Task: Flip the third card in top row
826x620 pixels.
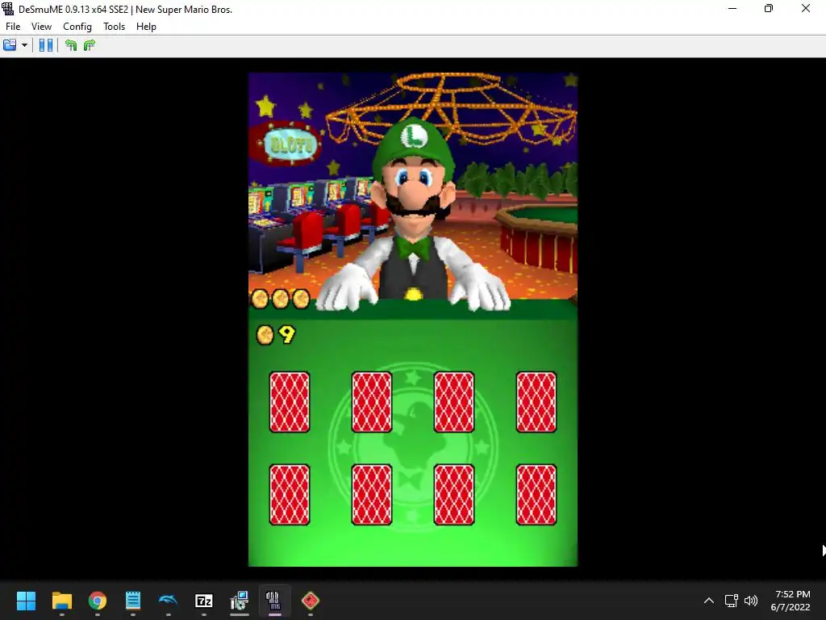Action: pyautogui.click(x=453, y=402)
